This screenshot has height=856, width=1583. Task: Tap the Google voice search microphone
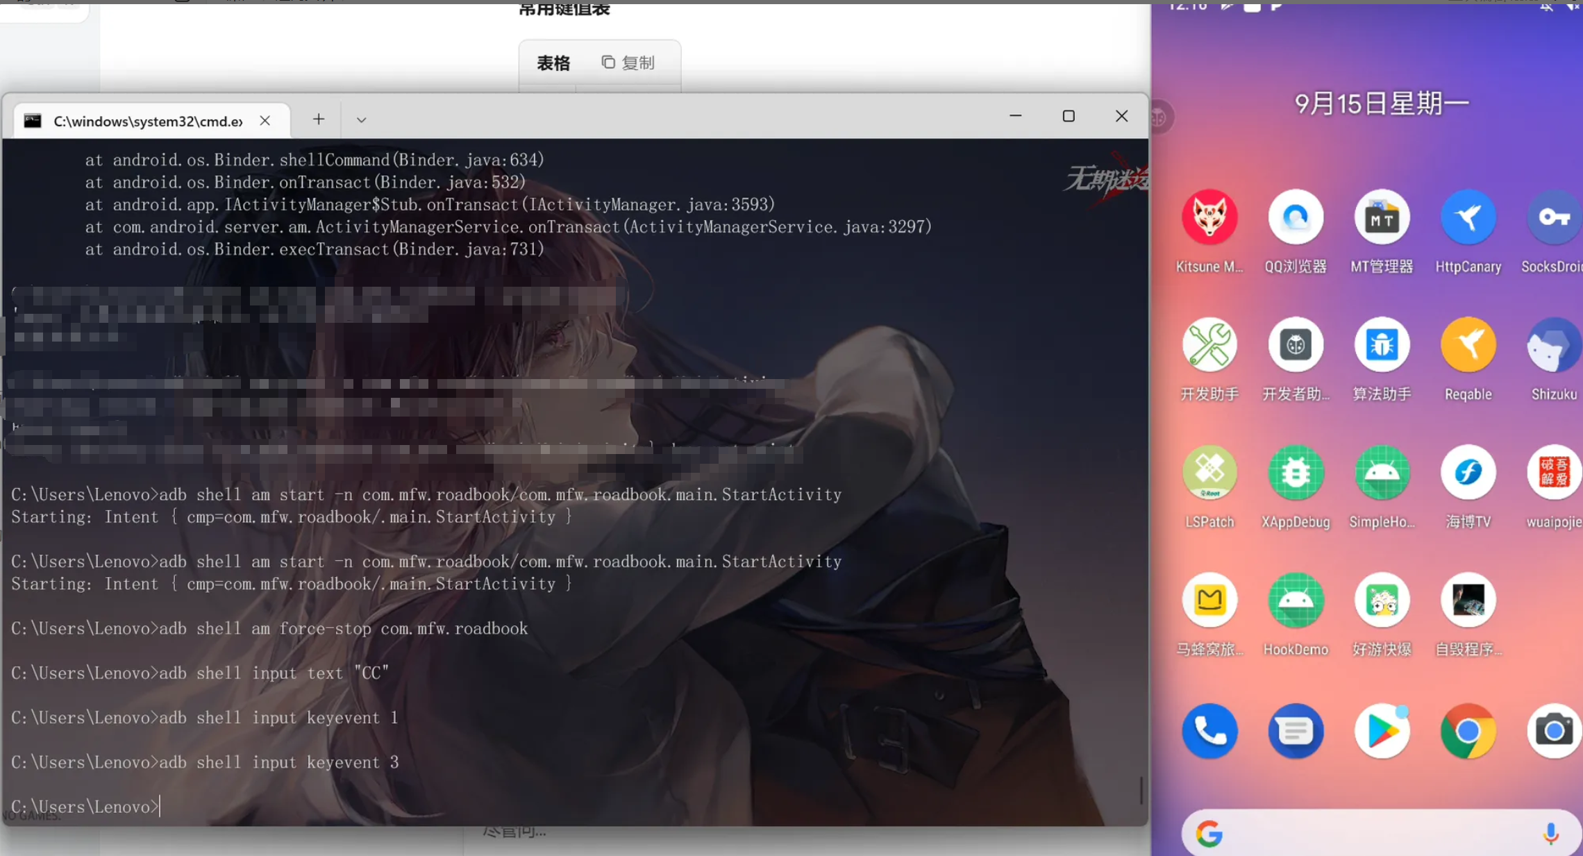tap(1550, 832)
